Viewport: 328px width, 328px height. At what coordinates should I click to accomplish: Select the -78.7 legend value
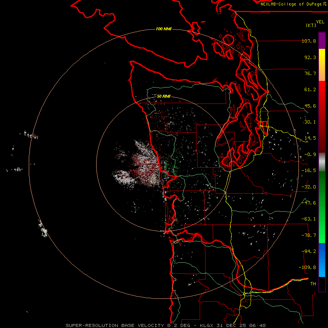tap(309, 235)
